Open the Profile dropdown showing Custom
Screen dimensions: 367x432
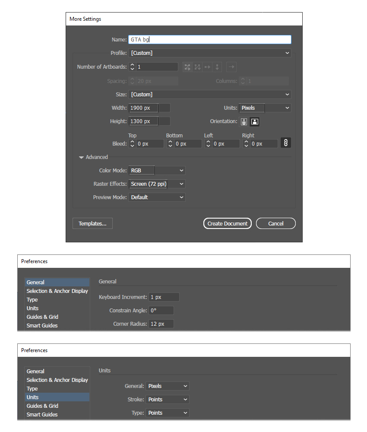coord(209,53)
